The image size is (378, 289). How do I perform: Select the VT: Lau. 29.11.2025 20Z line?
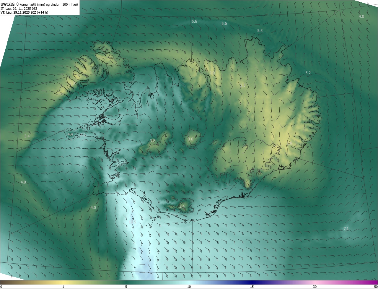pos(24,12)
